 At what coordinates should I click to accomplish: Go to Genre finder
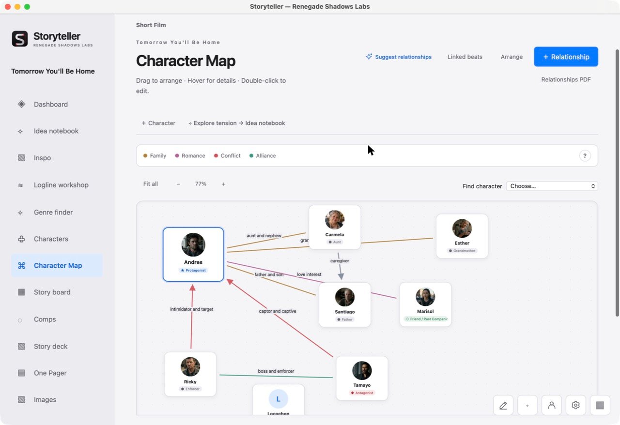57,212
